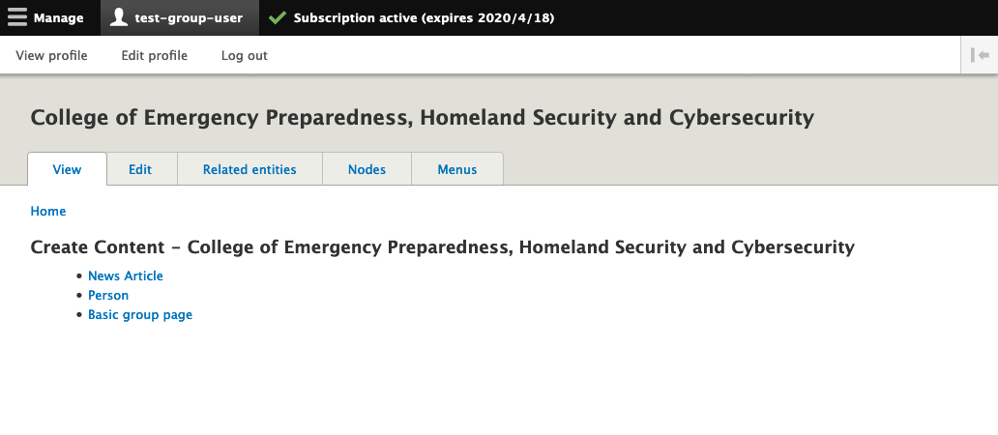998x435 pixels.
Task: Switch to the Nodes tab
Action: [367, 169]
